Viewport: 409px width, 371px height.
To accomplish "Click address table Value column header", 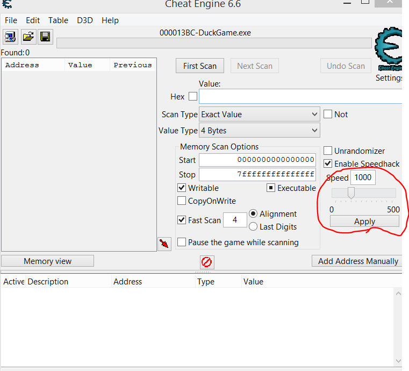I will coord(321,282).
